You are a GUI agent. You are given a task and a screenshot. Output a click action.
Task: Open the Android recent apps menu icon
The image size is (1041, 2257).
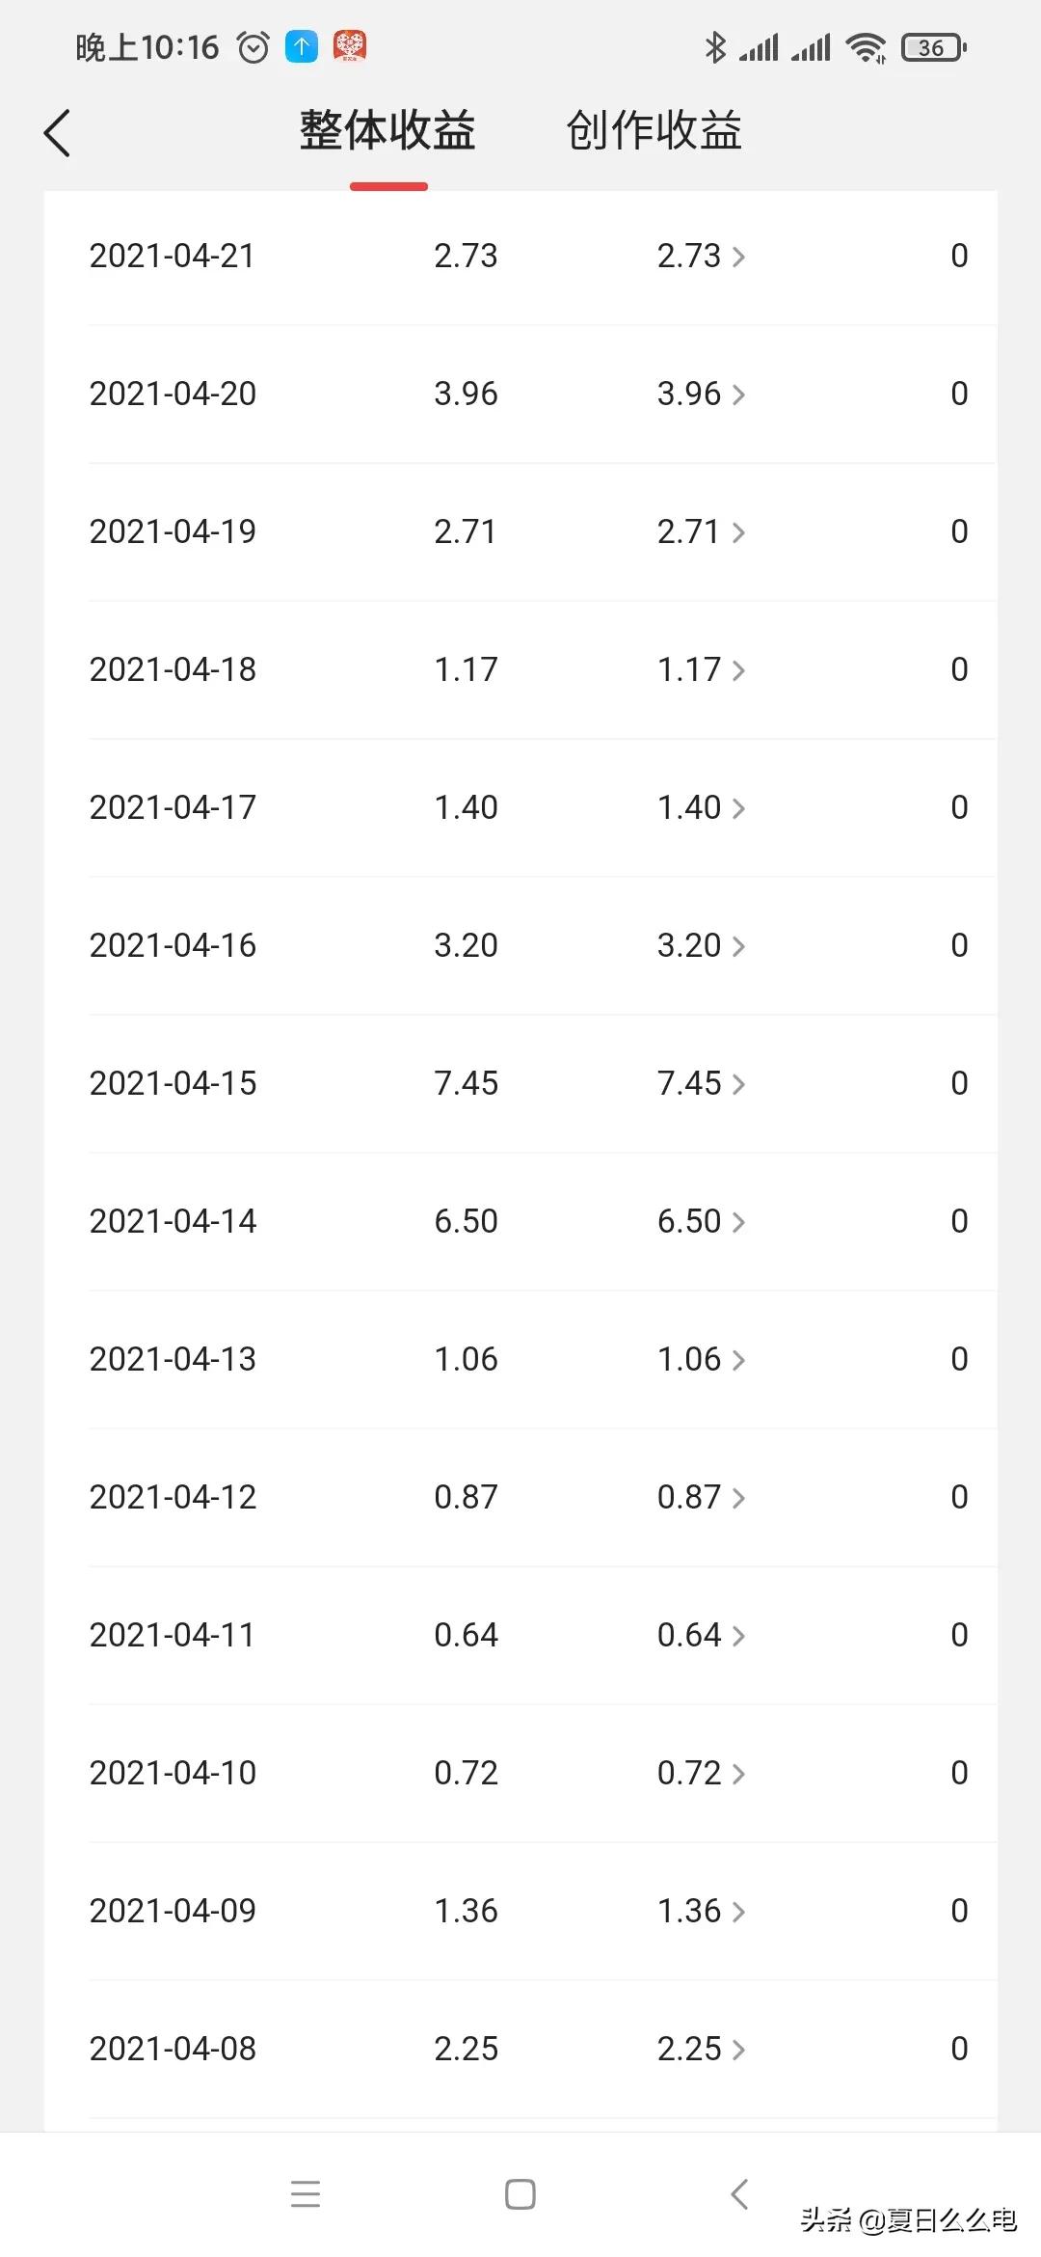(306, 2193)
